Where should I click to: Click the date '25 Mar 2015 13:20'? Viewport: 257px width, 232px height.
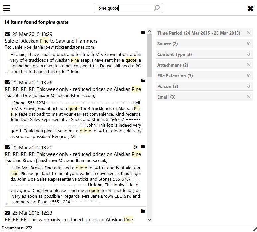[x=32, y=148]
